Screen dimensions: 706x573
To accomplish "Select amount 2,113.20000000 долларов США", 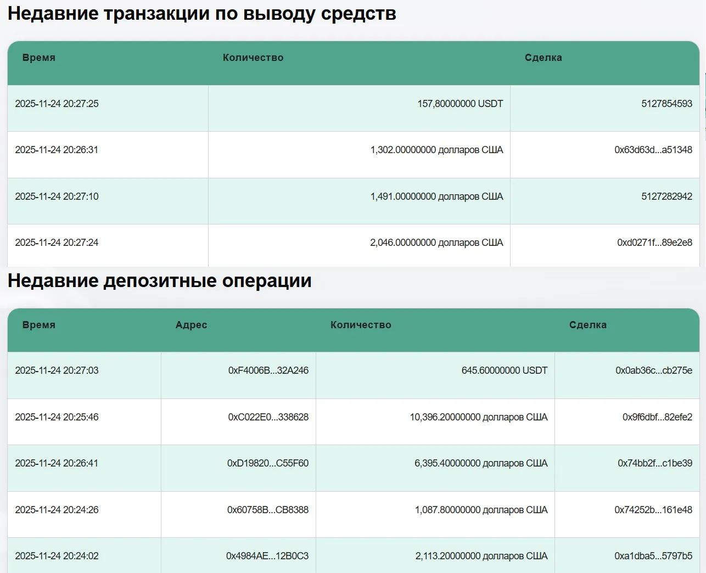I will pyautogui.click(x=481, y=556).
